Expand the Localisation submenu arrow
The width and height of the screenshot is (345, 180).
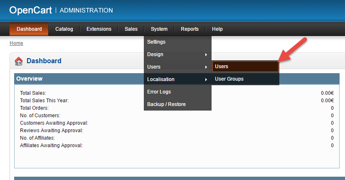(x=206, y=79)
